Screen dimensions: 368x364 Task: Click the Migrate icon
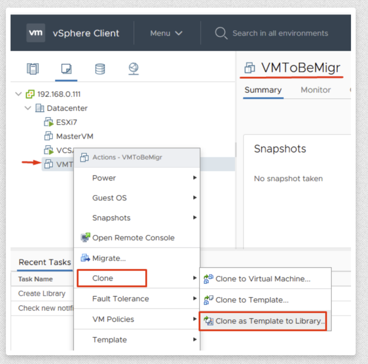point(86,258)
